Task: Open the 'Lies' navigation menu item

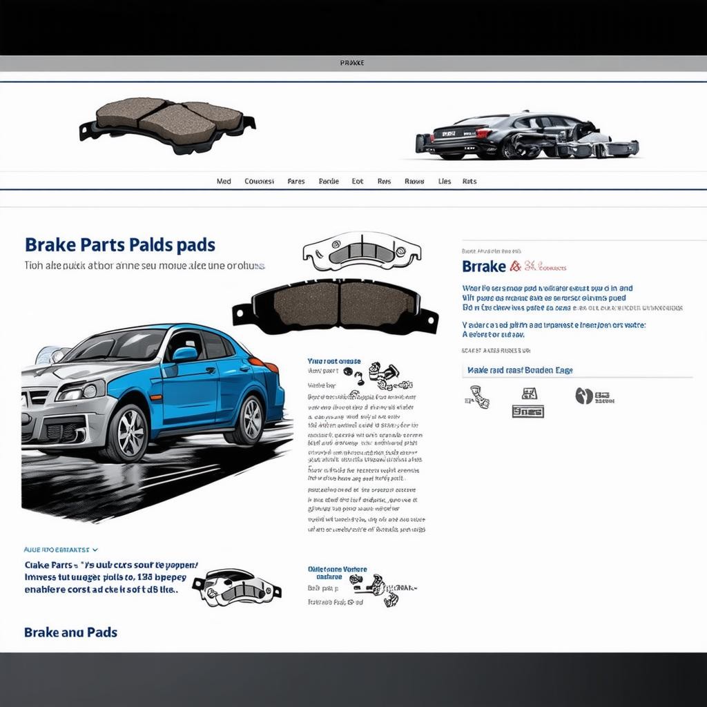Action: tap(445, 182)
